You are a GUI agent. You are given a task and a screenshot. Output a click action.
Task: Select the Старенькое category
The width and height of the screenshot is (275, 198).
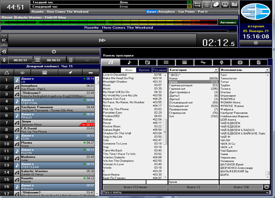pos(193,113)
